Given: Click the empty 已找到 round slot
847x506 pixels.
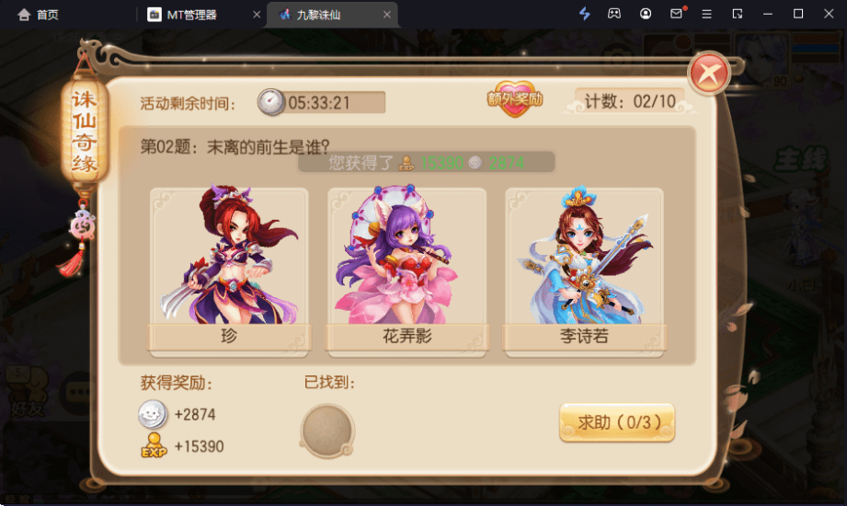Looking at the screenshot, I should point(326,431).
